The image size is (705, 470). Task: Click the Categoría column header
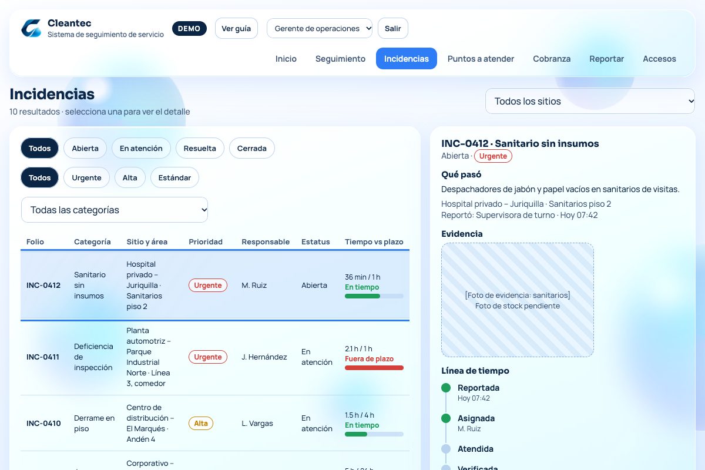click(x=92, y=241)
